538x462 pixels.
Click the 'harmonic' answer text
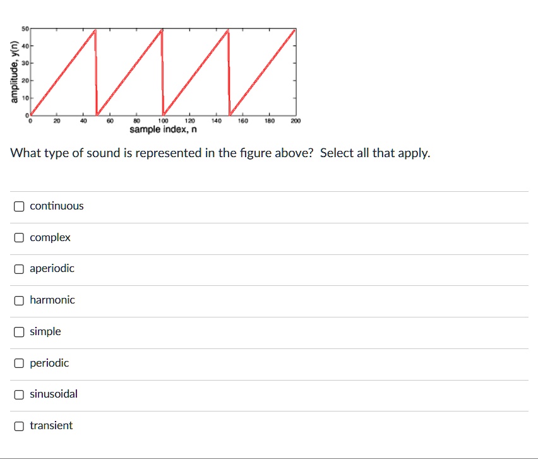tap(52, 300)
